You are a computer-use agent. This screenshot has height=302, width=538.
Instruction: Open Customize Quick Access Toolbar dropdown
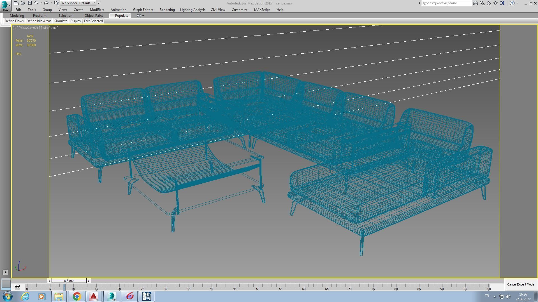coord(99,3)
